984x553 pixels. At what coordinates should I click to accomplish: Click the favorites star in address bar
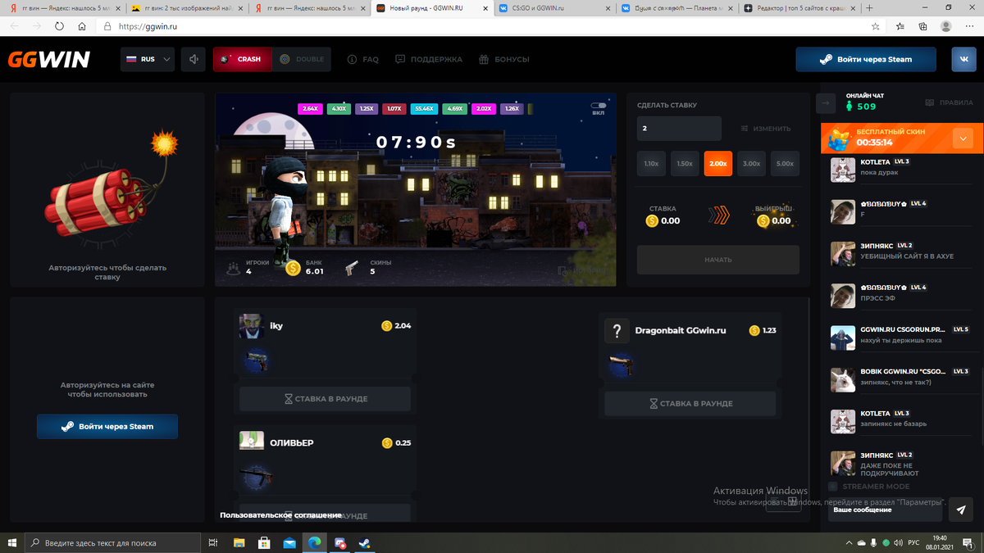click(876, 26)
